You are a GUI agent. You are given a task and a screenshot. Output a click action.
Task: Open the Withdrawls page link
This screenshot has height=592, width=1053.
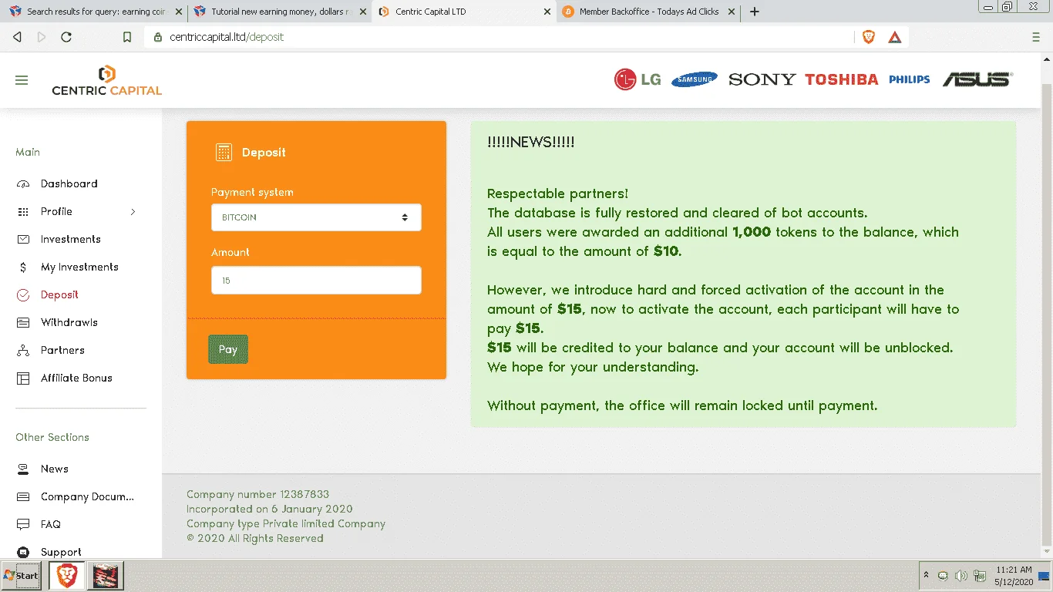(x=69, y=323)
